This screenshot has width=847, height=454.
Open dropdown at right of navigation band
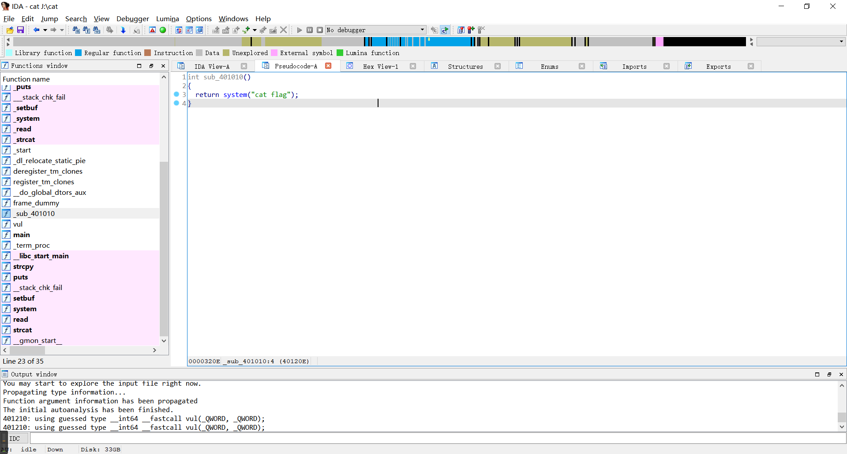841,41
